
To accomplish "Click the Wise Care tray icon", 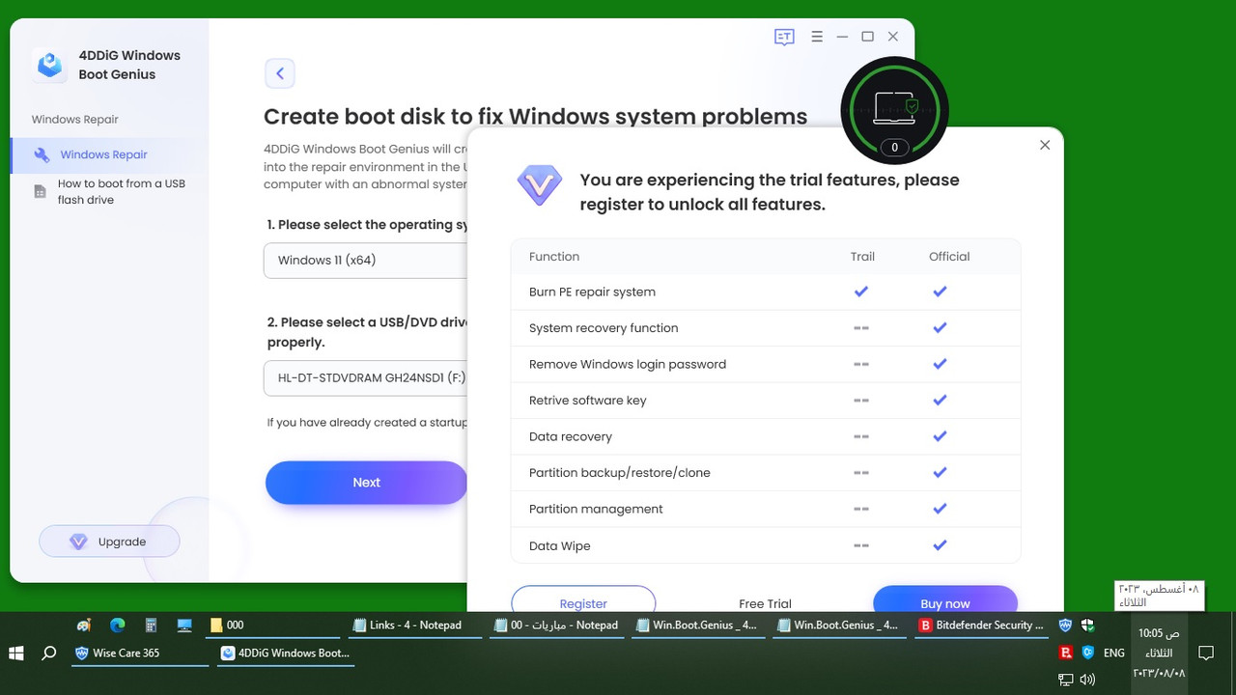I will tap(1065, 625).
